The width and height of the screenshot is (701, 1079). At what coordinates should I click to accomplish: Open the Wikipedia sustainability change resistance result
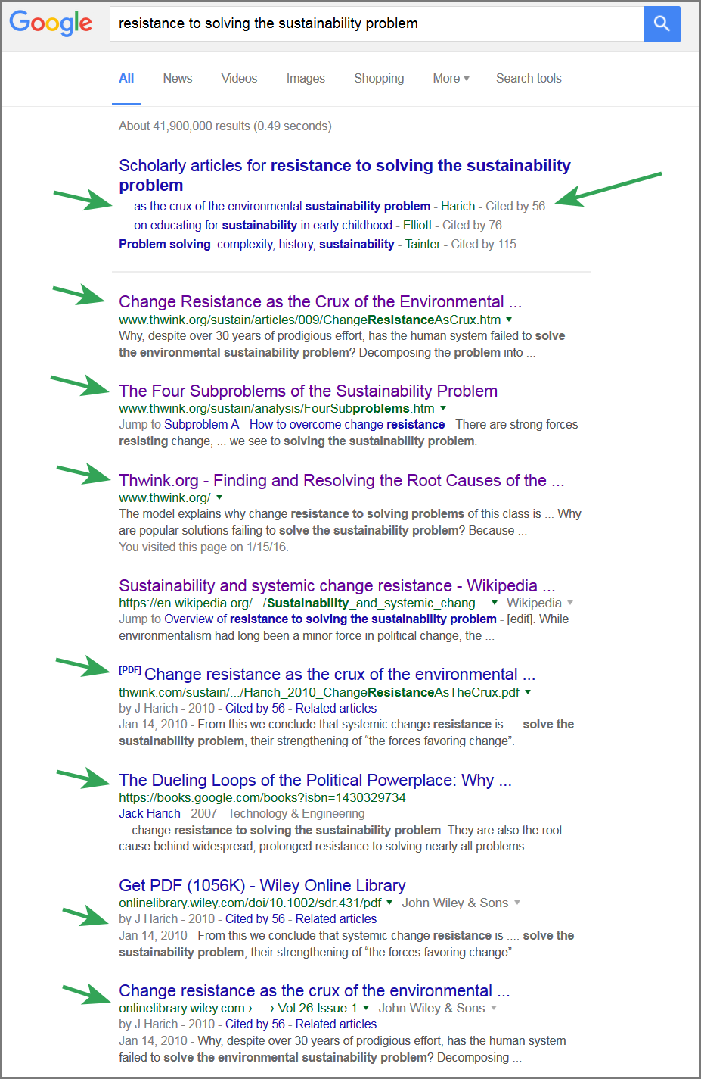[x=337, y=585]
